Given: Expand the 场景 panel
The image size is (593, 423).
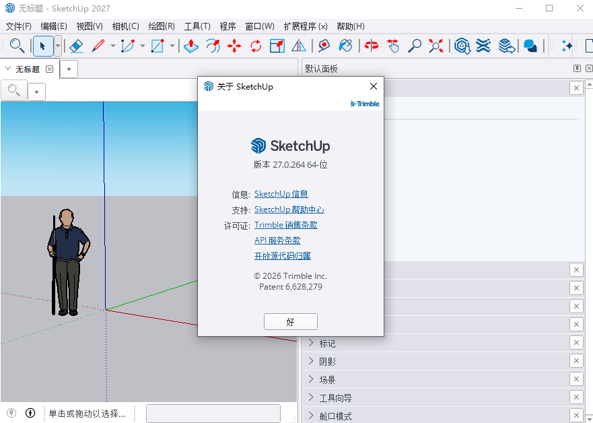Looking at the screenshot, I should [311, 379].
